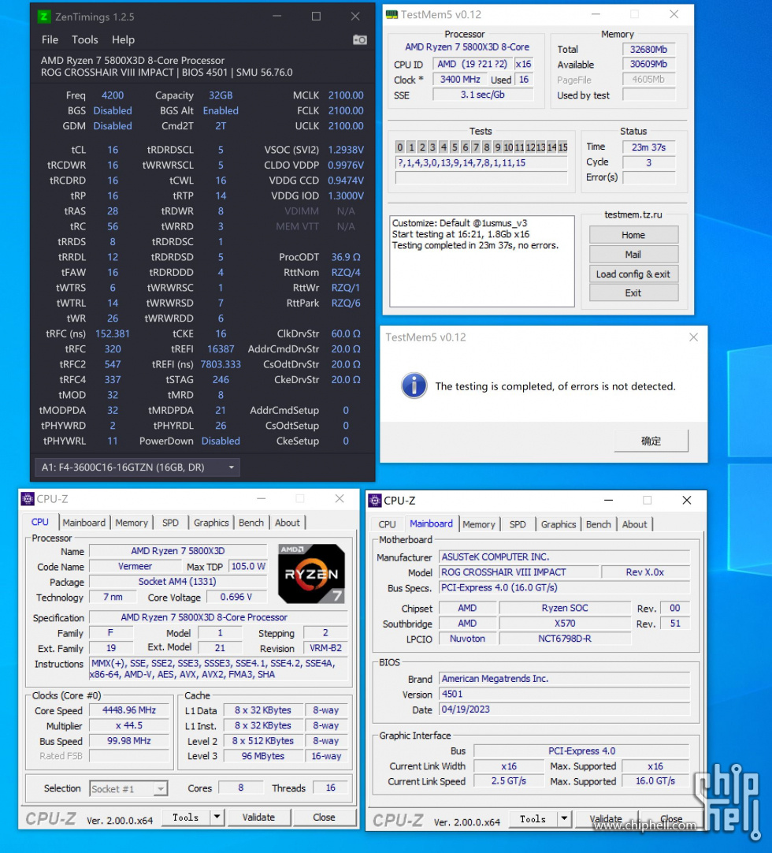Click Load config & exit button
Screen dimensions: 772x853
point(633,274)
